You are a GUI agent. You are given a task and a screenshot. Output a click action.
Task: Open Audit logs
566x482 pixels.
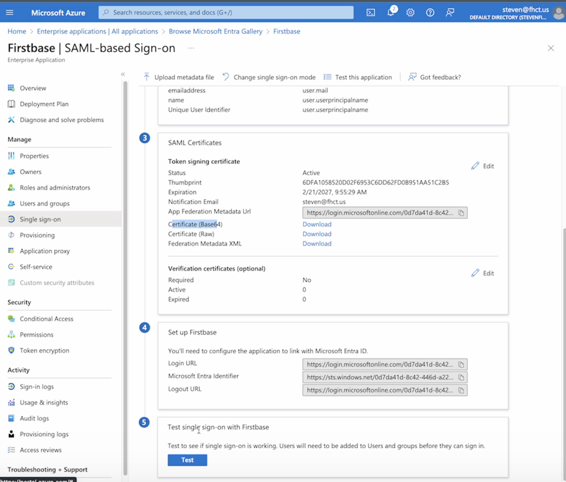(34, 418)
